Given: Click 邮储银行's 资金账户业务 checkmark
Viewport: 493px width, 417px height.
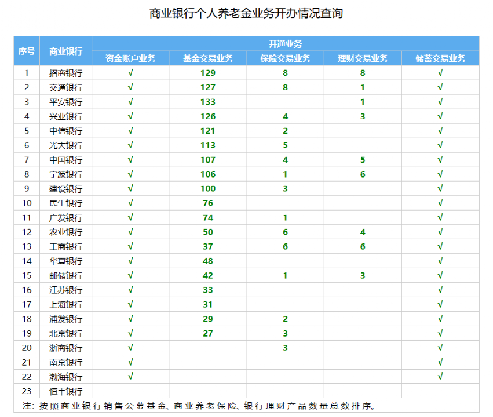Looking at the screenshot, I should [132, 275].
